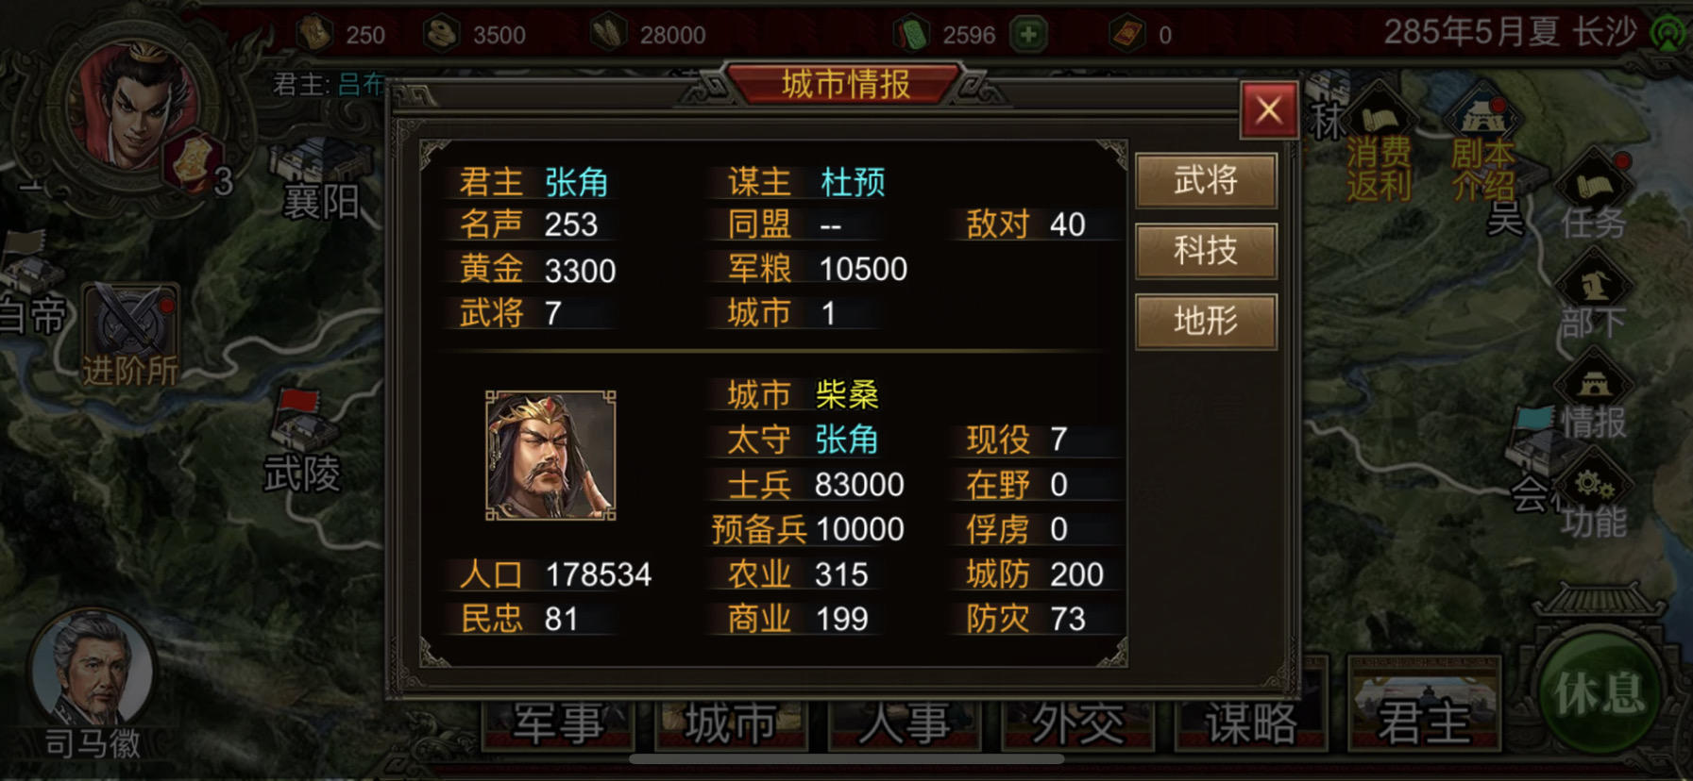Image resolution: width=1693 pixels, height=781 pixels.
Task: Click the 武将 generals button
Action: tap(1206, 180)
